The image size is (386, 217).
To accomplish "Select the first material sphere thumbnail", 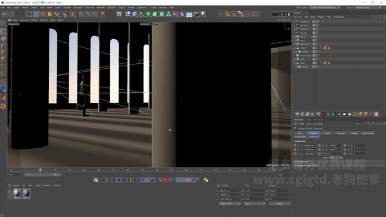I will point(17,193).
